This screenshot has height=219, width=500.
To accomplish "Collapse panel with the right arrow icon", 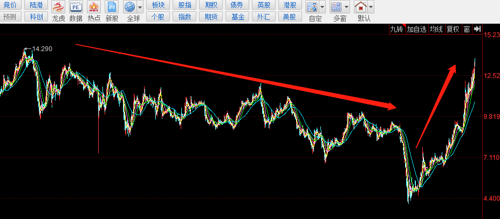I will tap(477, 29).
